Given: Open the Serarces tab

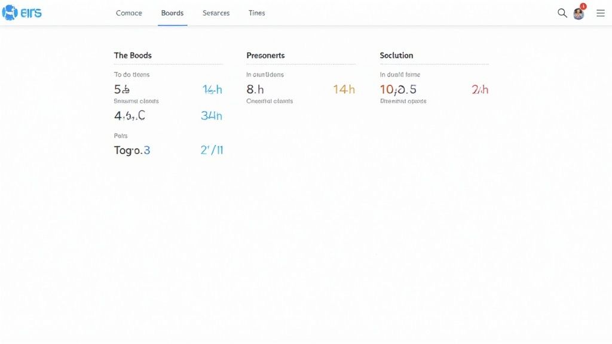Looking at the screenshot, I should tap(216, 13).
